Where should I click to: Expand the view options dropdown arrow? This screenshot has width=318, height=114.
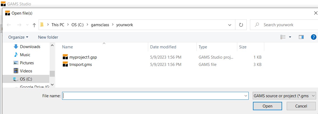[x=290, y=37]
